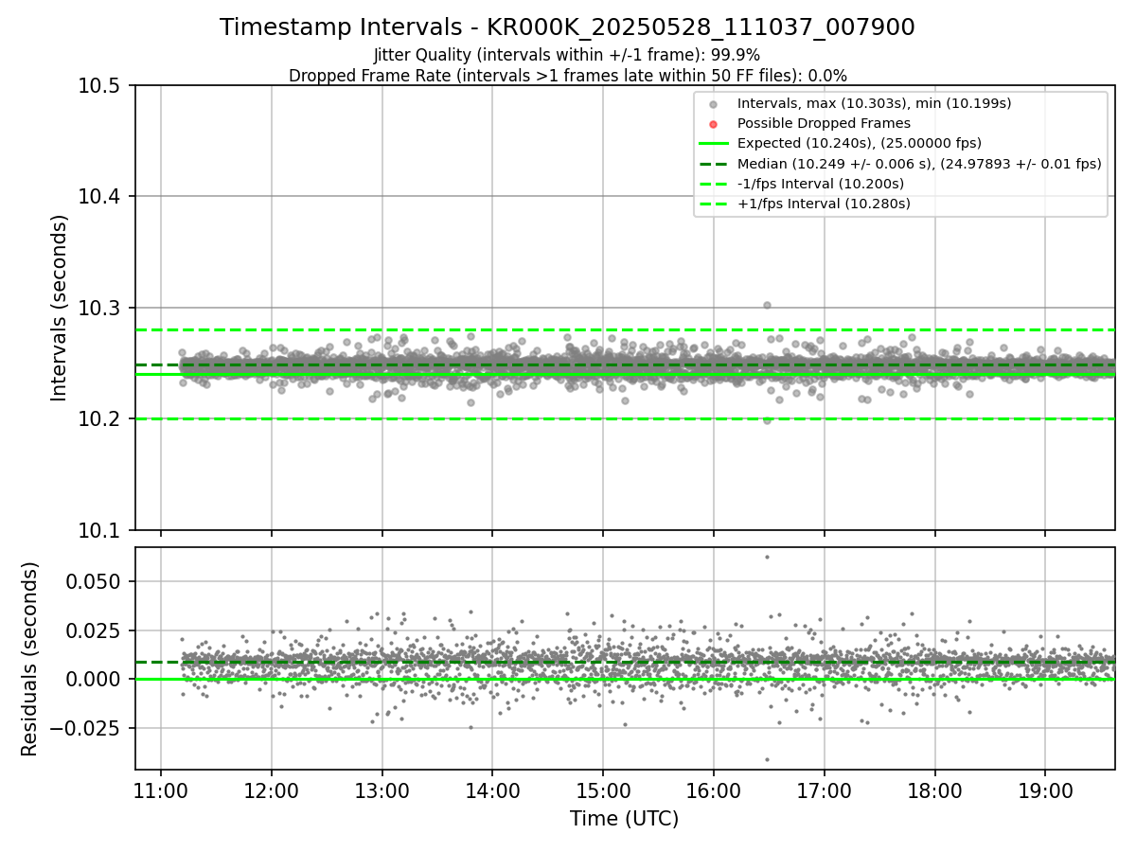Click the red dot marker in the legend
This screenshot has height=852, width=1136.
point(714,124)
